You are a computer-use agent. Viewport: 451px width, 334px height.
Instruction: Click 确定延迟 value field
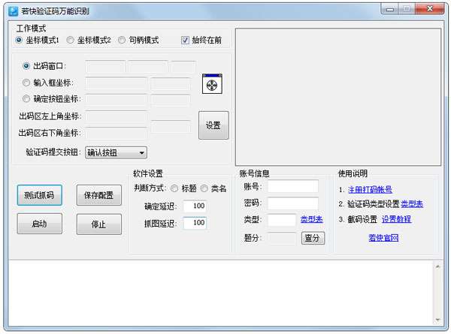[195, 206]
